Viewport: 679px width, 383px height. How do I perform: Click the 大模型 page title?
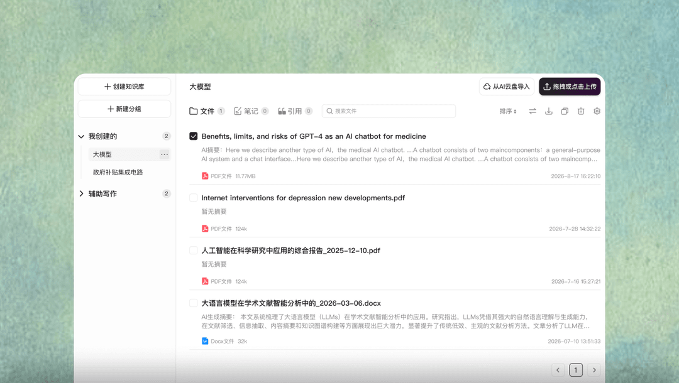pos(200,87)
